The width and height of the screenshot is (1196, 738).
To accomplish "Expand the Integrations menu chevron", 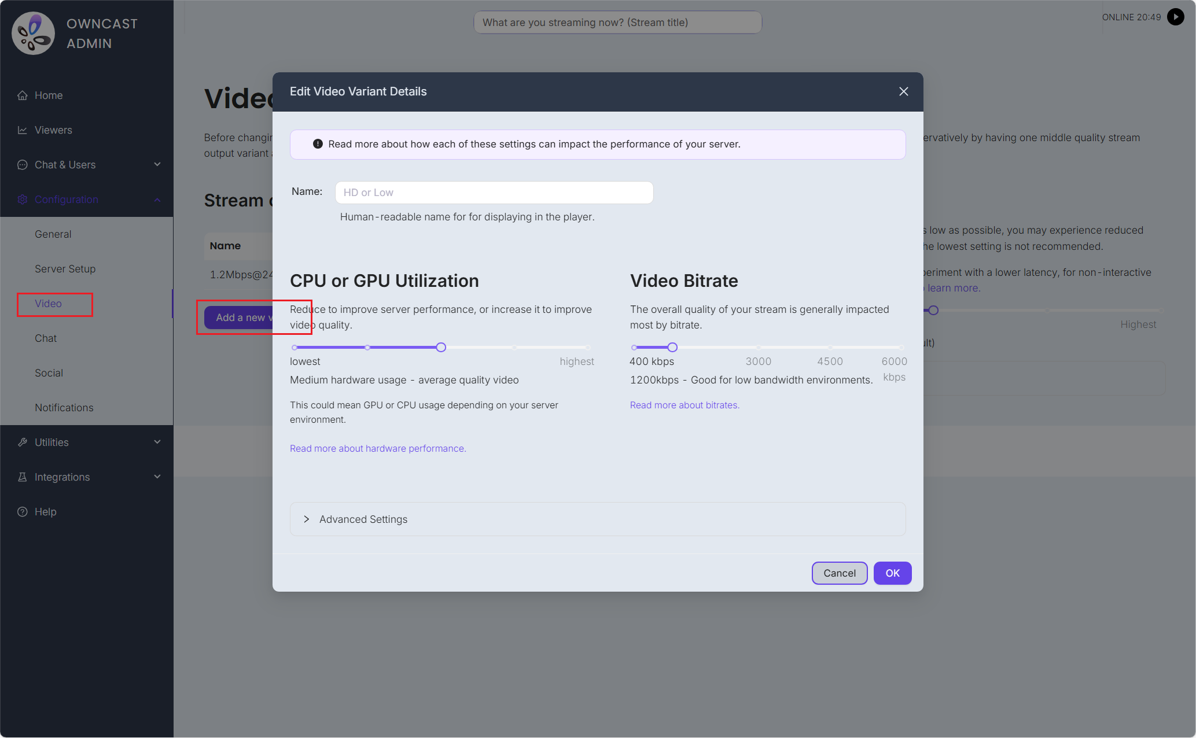I will coord(157,477).
